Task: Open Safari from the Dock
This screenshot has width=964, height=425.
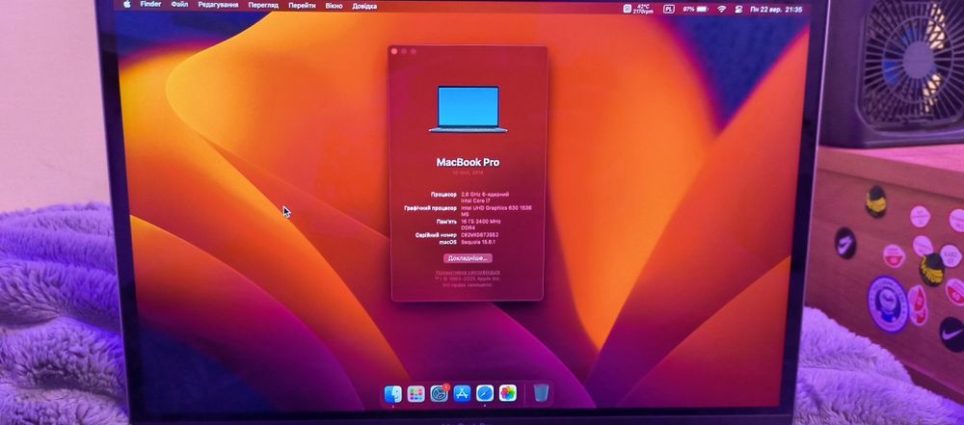Action: point(485,393)
